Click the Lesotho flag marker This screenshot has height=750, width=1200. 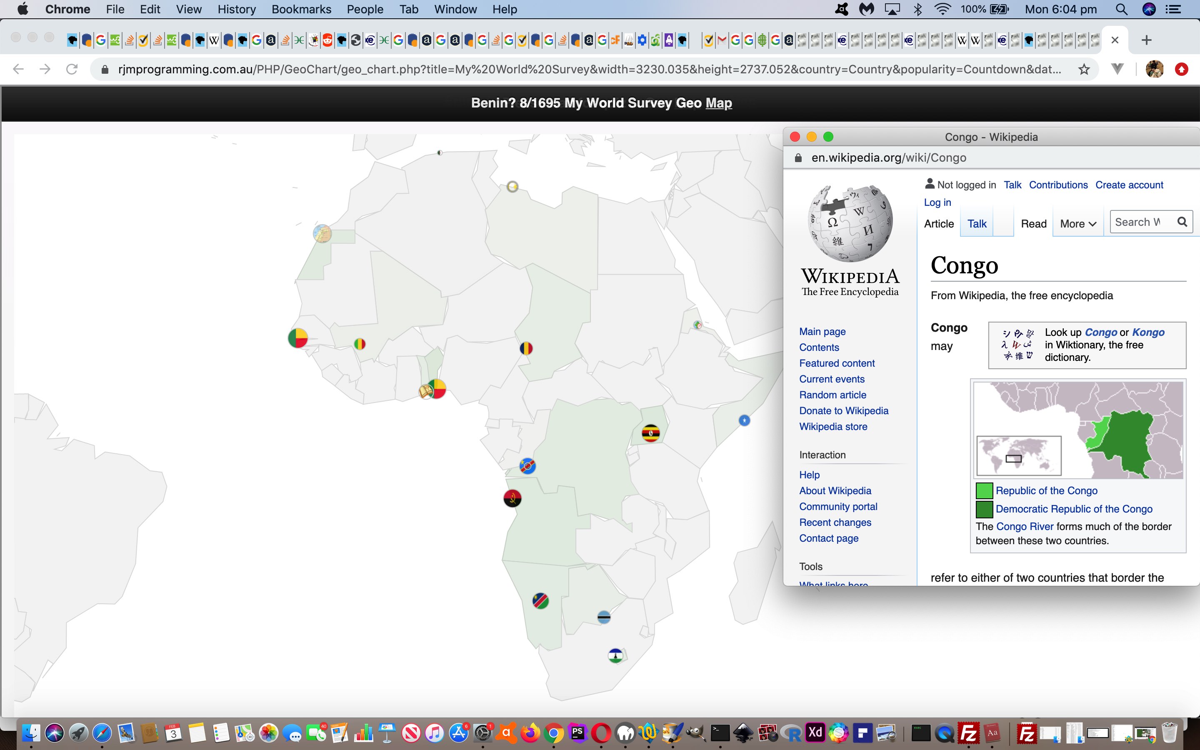615,656
